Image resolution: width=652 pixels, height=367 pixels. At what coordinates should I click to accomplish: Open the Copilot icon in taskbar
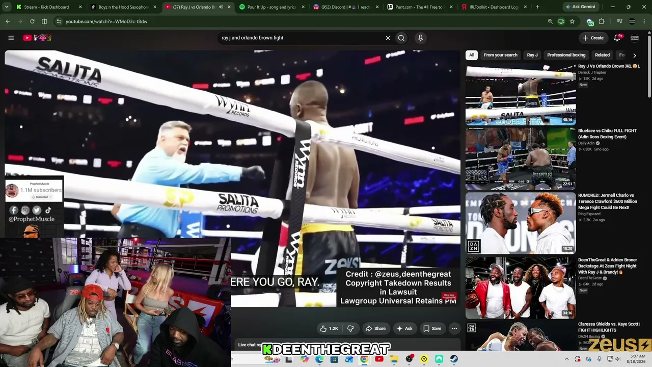click(x=305, y=359)
